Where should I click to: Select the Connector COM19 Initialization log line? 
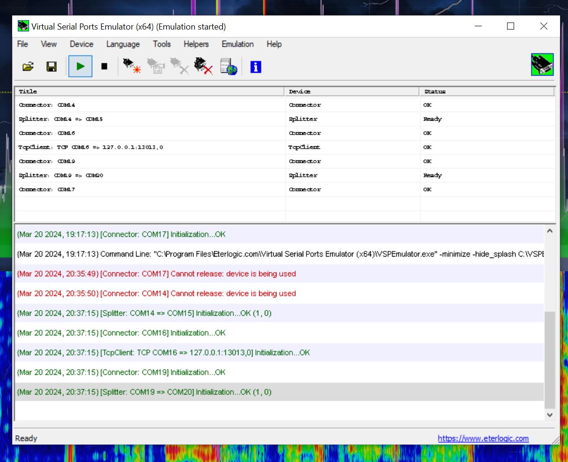coord(279,372)
